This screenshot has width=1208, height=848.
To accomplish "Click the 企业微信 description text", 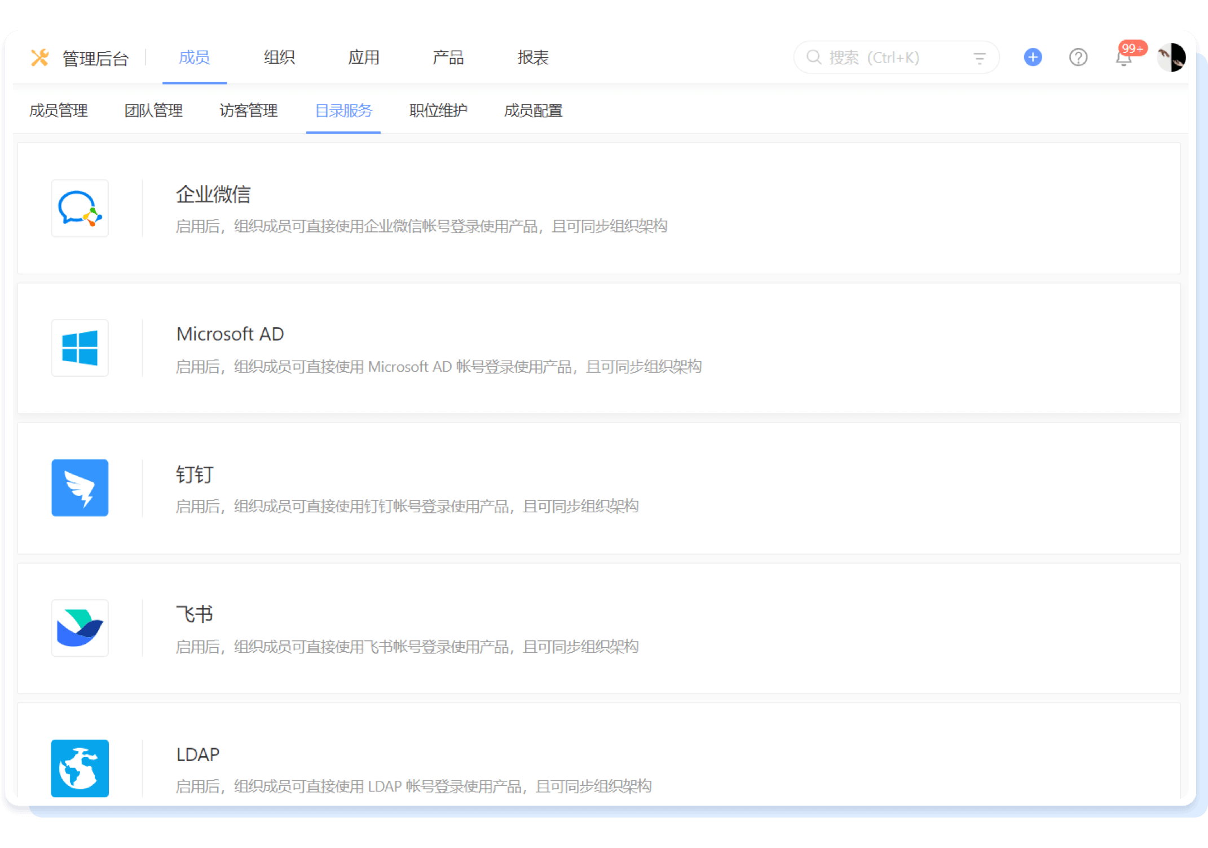I will [422, 226].
